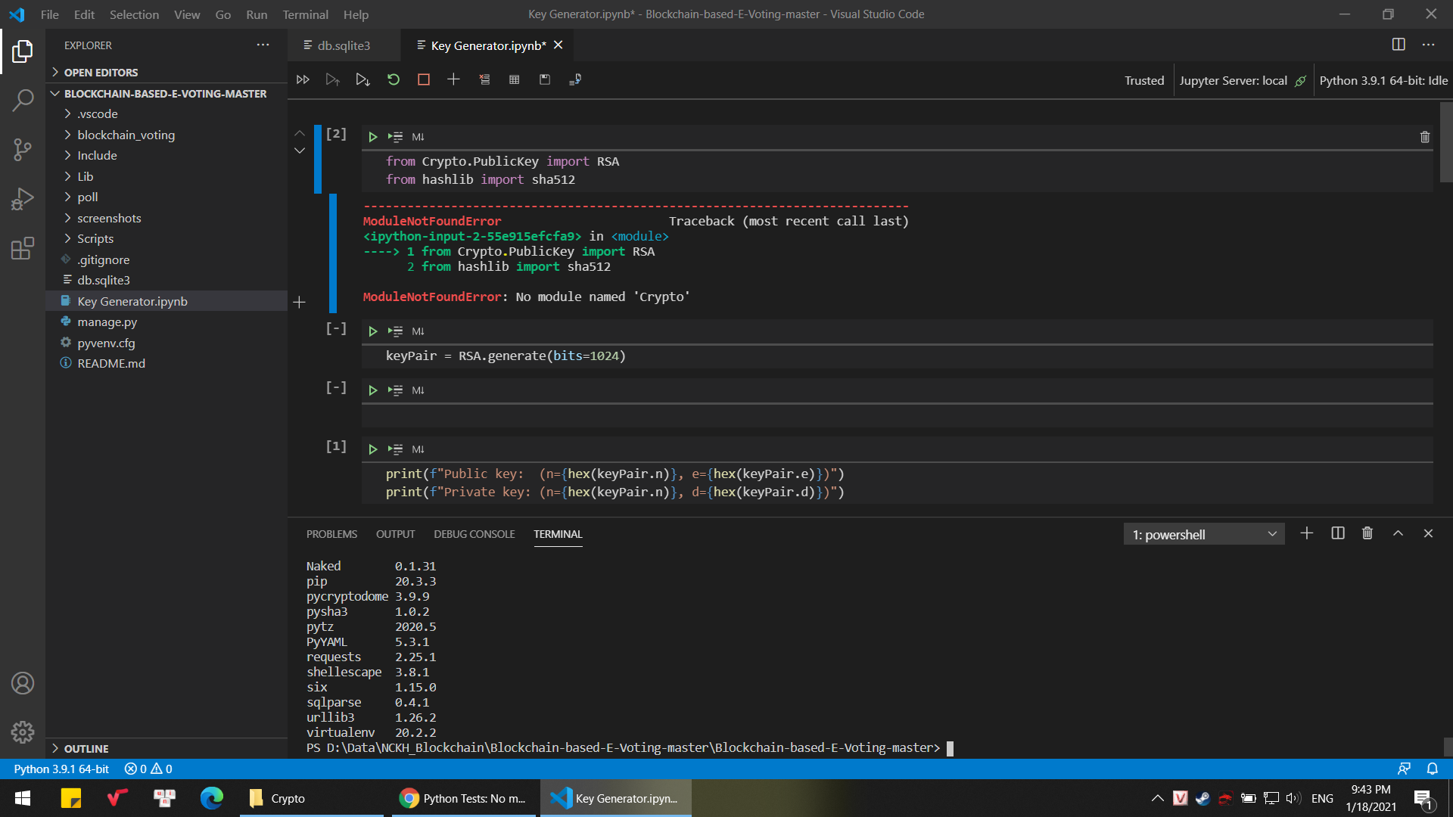Toggle collapse for cell [-] block
This screenshot has height=817, width=1453.
pos(335,328)
